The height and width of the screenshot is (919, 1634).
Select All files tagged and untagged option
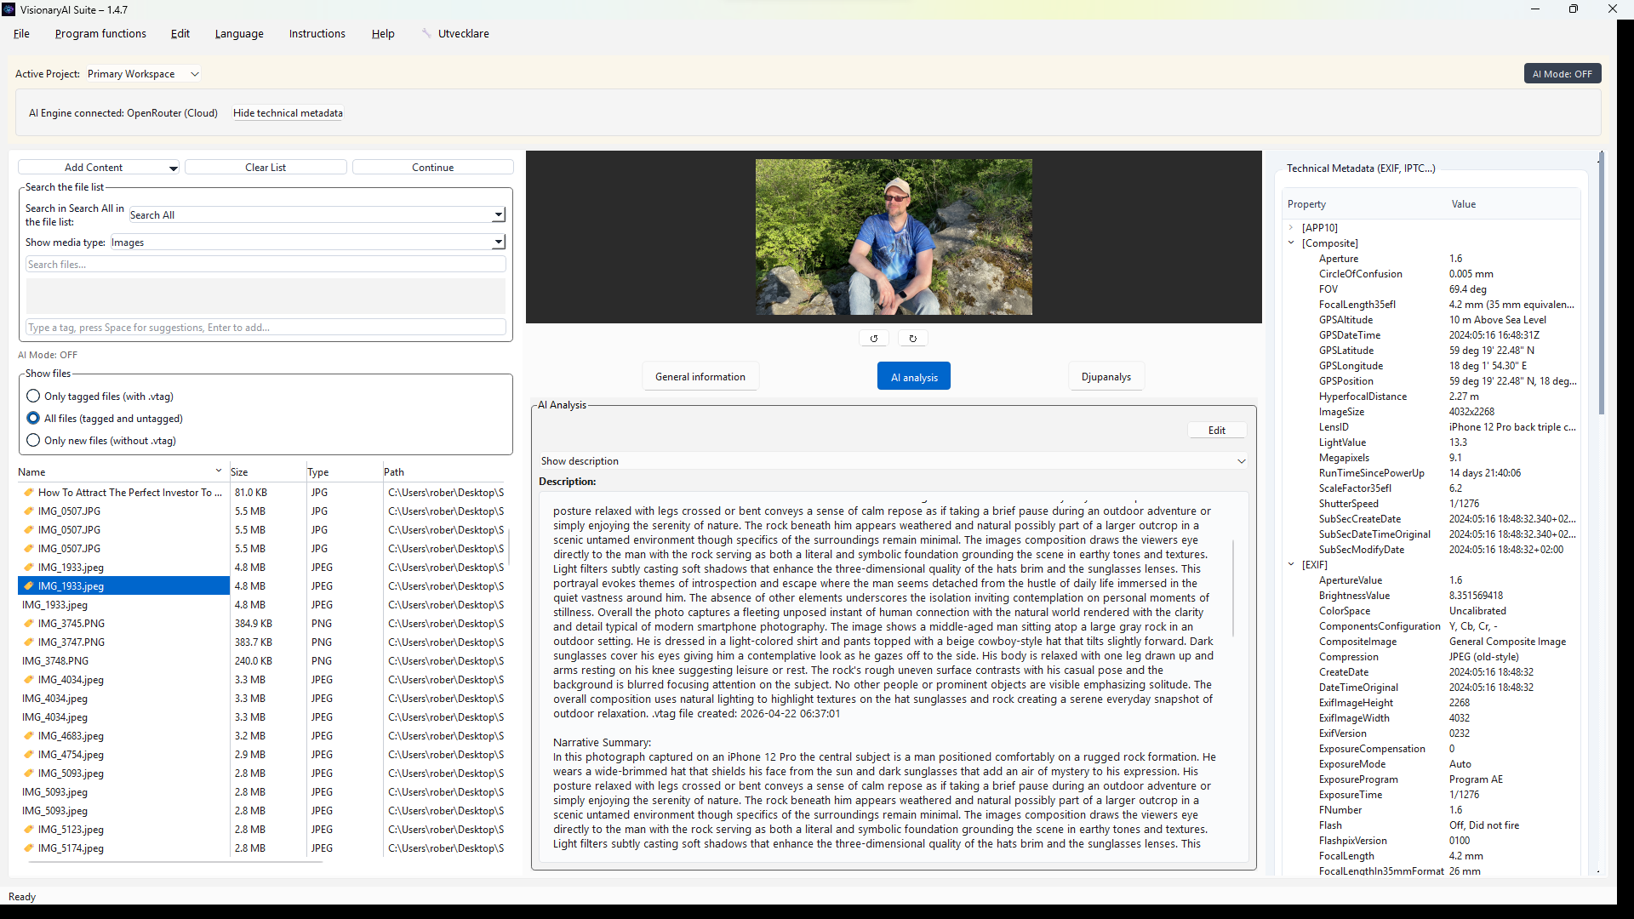pyautogui.click(x=33, y=419)
